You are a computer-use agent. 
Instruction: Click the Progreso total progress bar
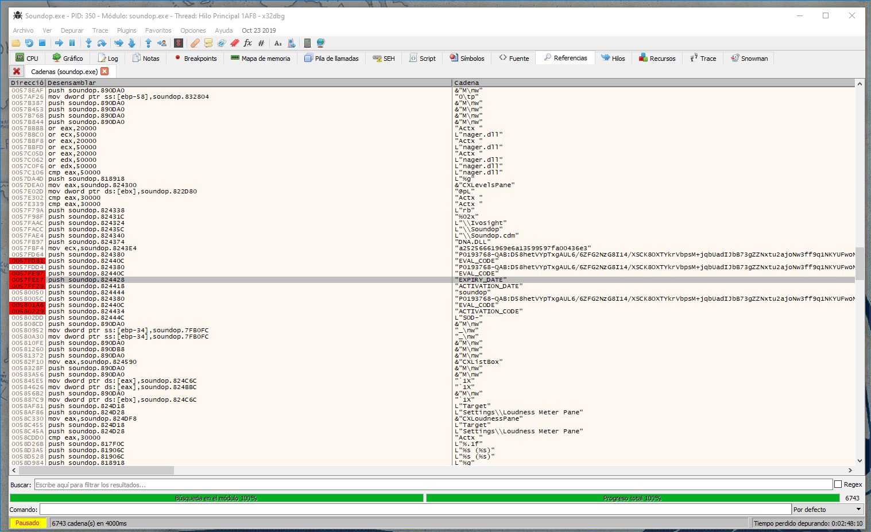633,498
